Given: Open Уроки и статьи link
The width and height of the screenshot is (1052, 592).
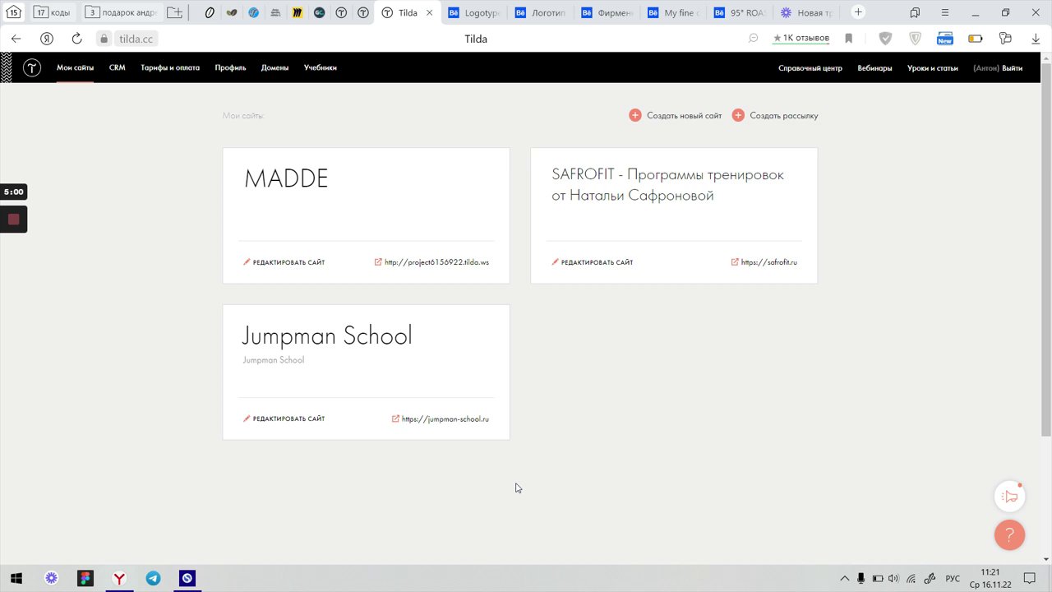Looking at the screenshot, I should (x=933, y=68).
